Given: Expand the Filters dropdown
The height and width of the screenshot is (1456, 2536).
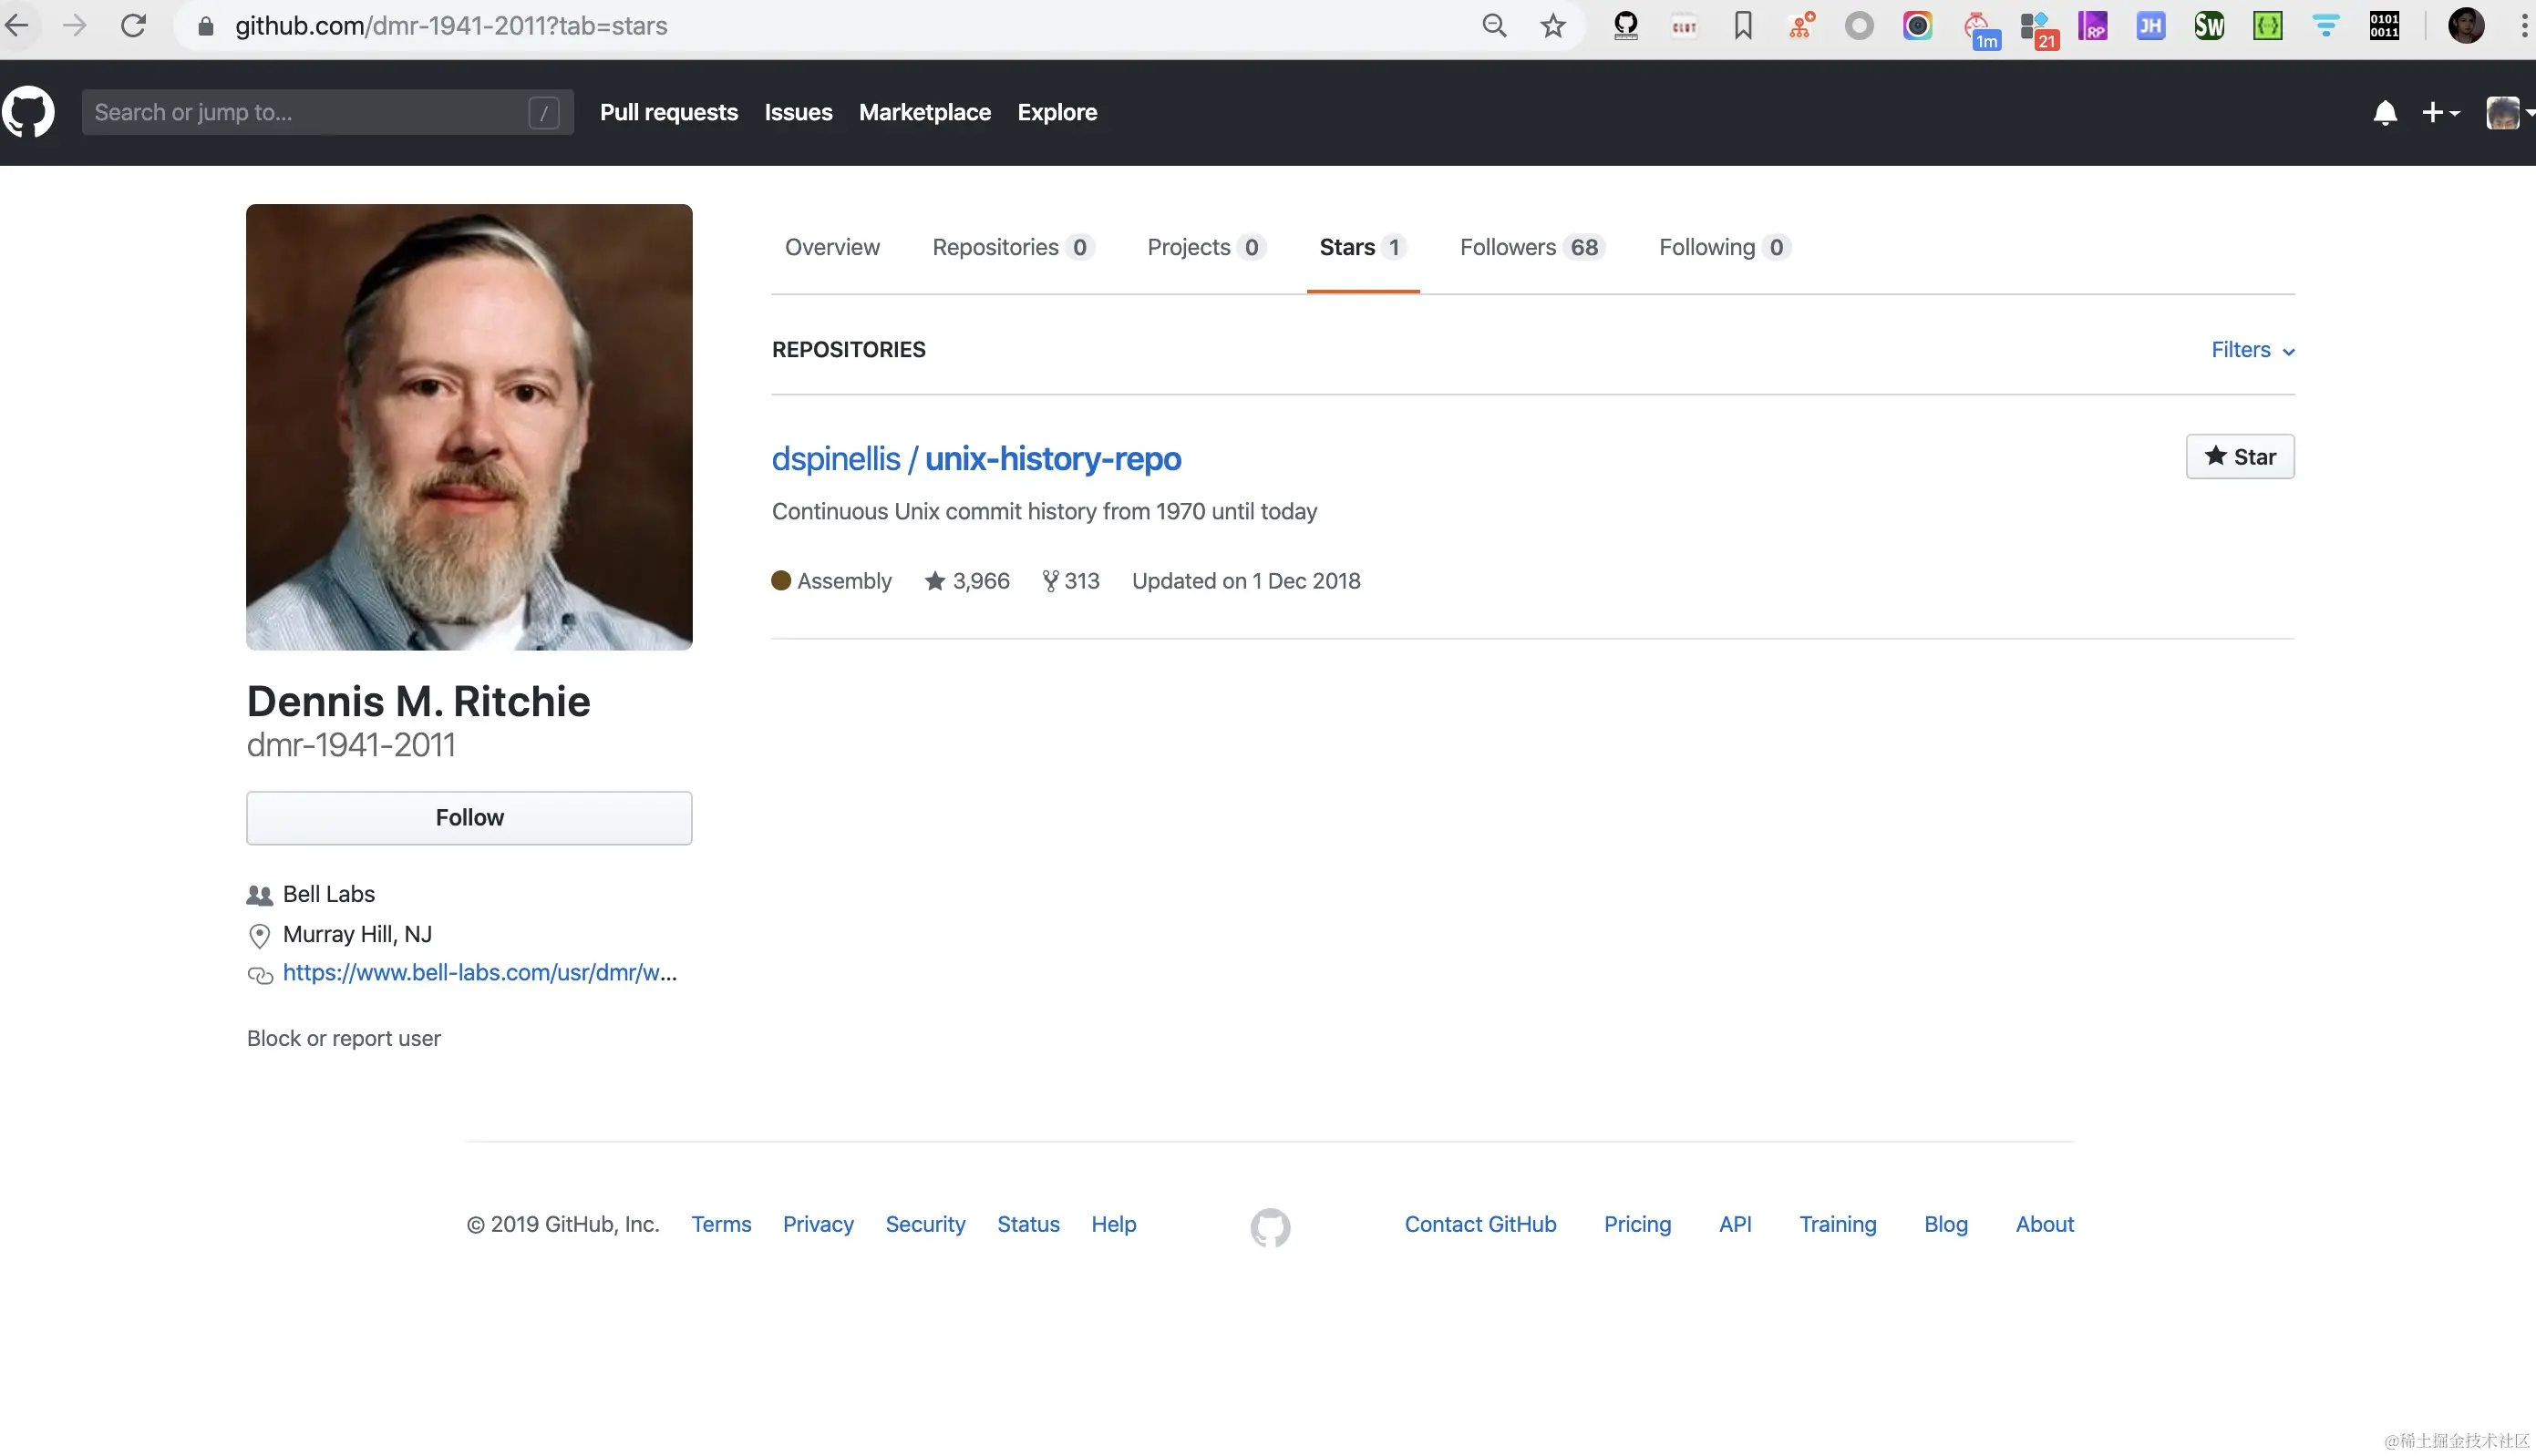Looking at the screenshot, I should (2252, 350).
